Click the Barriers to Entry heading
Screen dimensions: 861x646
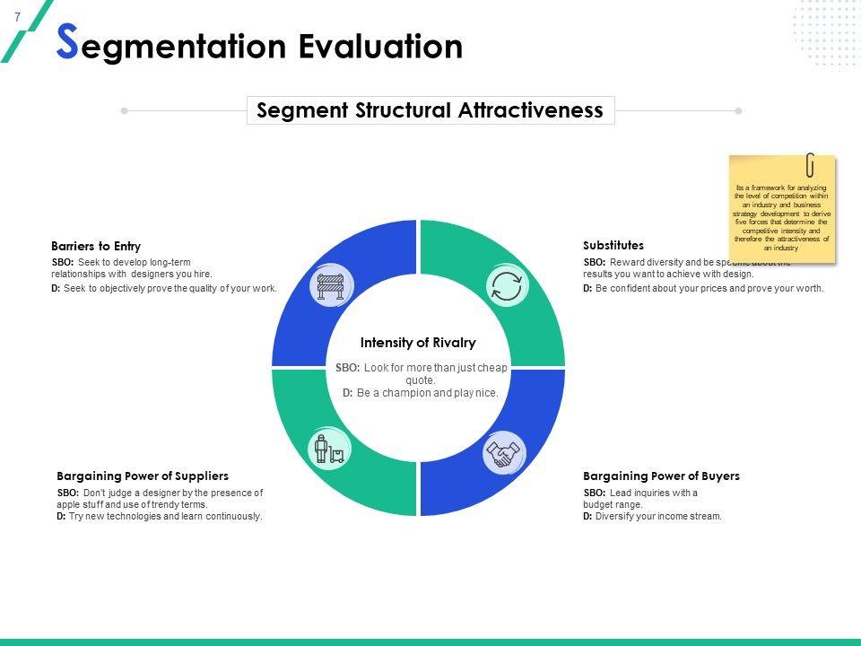click(96, 246)
